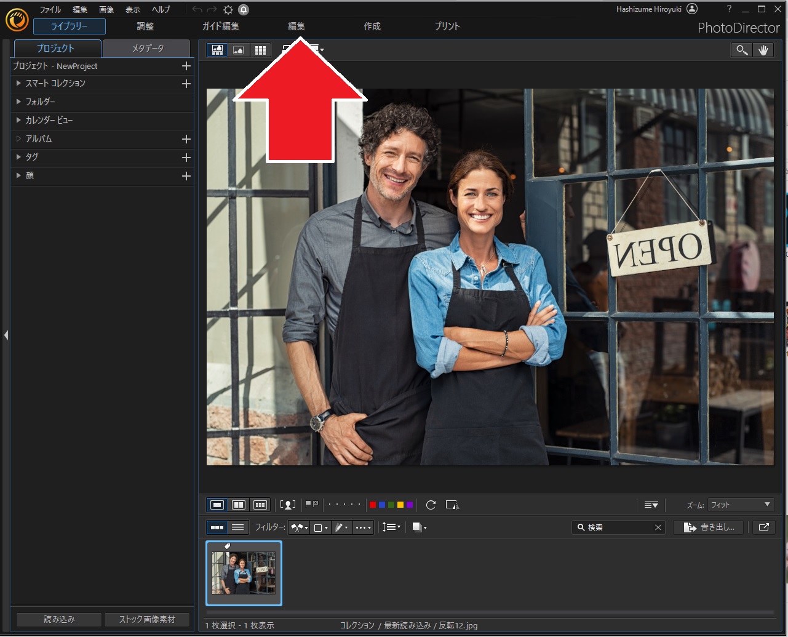
Task: Click the notification bell icon
Action: tap(244, 10)
